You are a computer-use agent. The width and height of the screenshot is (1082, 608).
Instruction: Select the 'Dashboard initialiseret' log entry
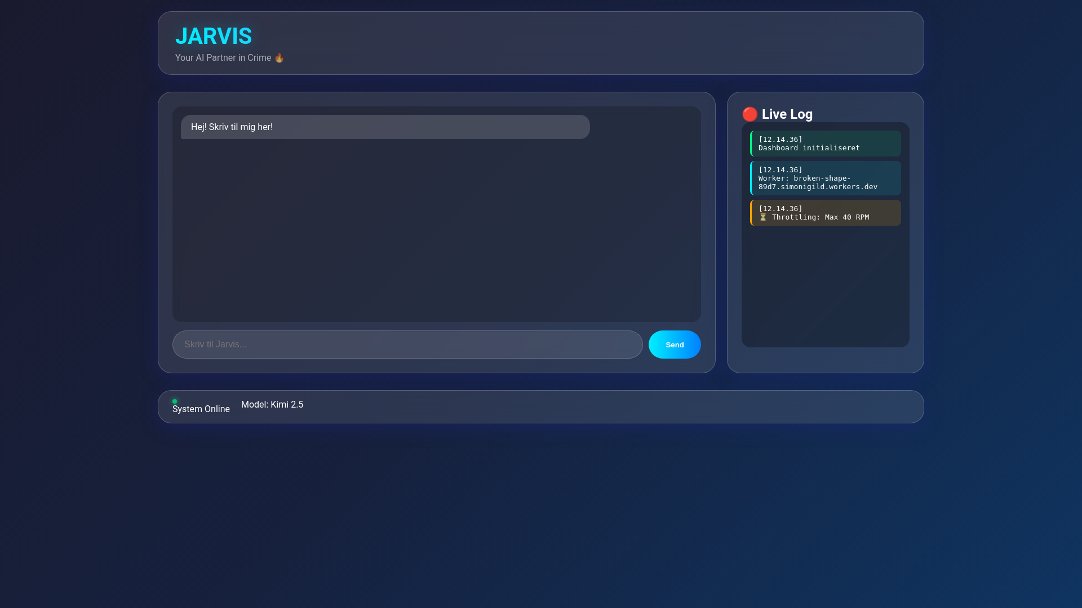pos(826,144)
